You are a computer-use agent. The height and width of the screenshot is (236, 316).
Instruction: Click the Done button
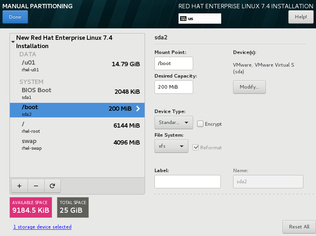pos(15,17)
